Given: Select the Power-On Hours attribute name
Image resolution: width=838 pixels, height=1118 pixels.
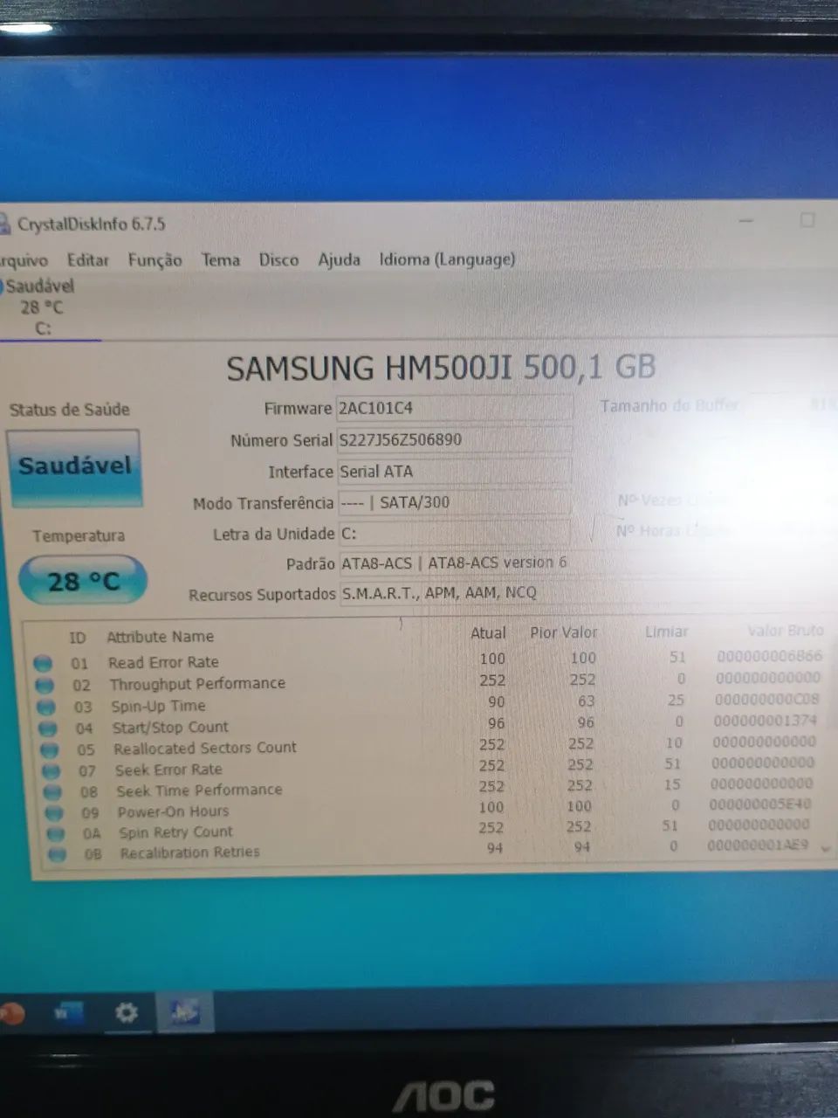Looking at the screenshot, I should 174,811.
